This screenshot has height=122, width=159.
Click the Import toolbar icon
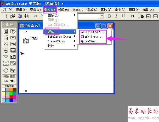pos(27,16)
